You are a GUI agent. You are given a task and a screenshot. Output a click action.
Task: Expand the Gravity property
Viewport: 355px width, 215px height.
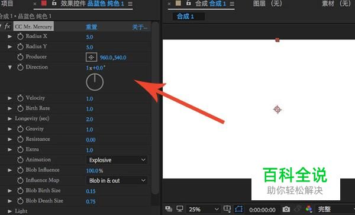coord(9,129)
